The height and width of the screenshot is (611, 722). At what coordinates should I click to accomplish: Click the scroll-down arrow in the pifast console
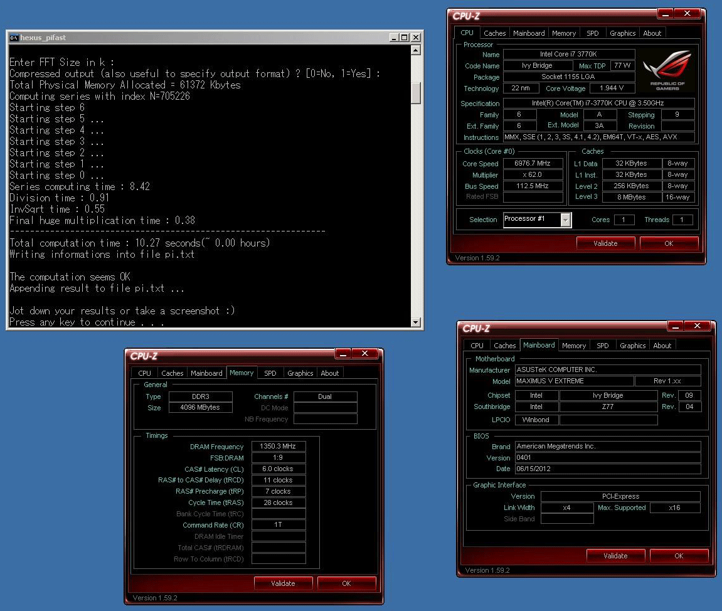click(416, 322)
